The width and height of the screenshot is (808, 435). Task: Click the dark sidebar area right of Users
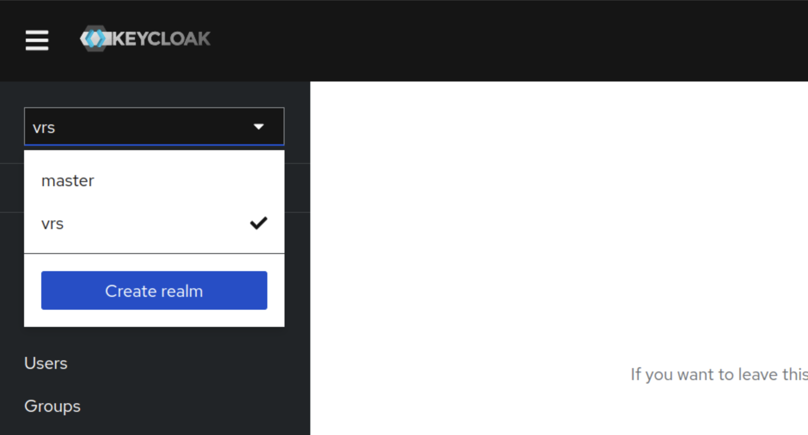(193, 363)
